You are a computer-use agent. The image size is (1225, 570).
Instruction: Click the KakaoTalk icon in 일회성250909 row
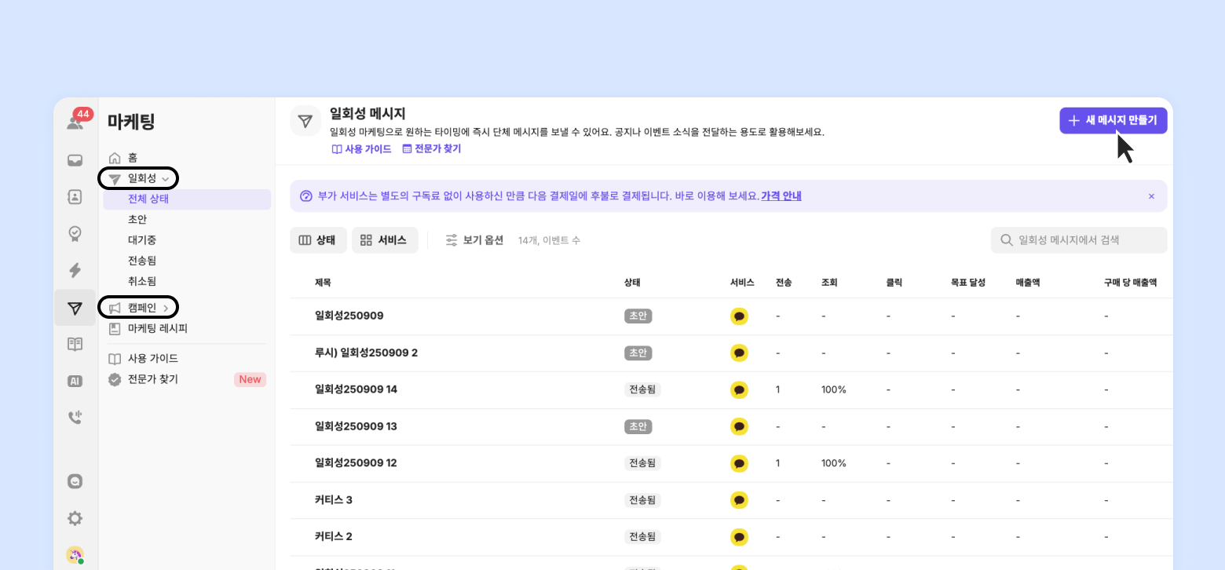click(739, 316)
